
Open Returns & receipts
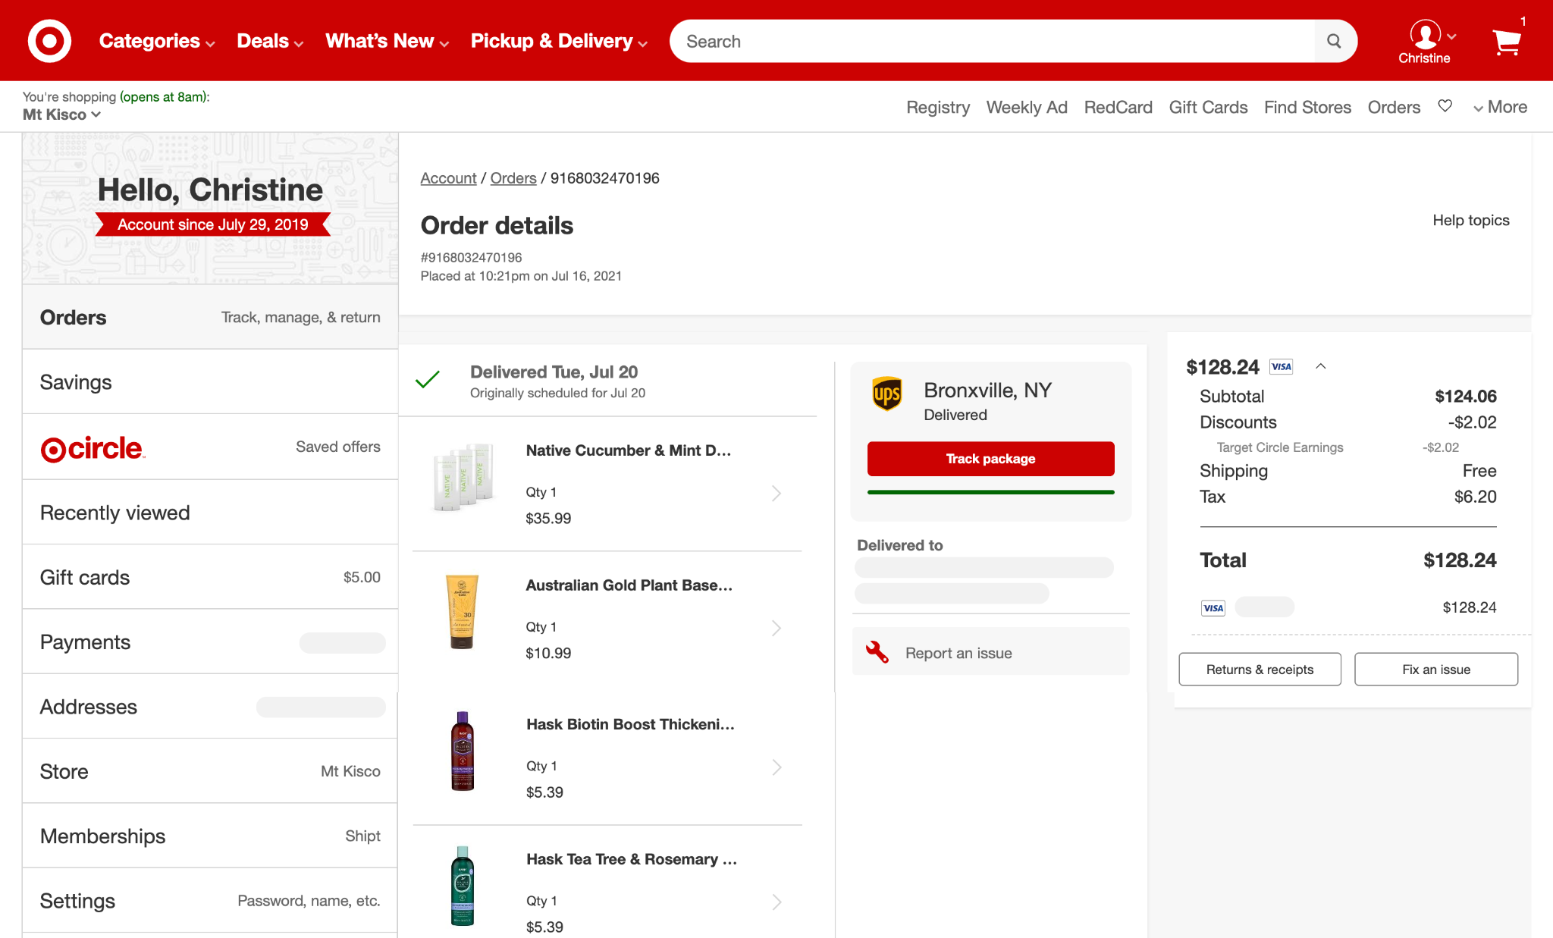click(x=1259, y=669)
